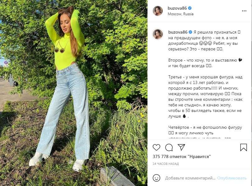Click the verified badge in the caption
Screen dimensions: 252x186
190,32
